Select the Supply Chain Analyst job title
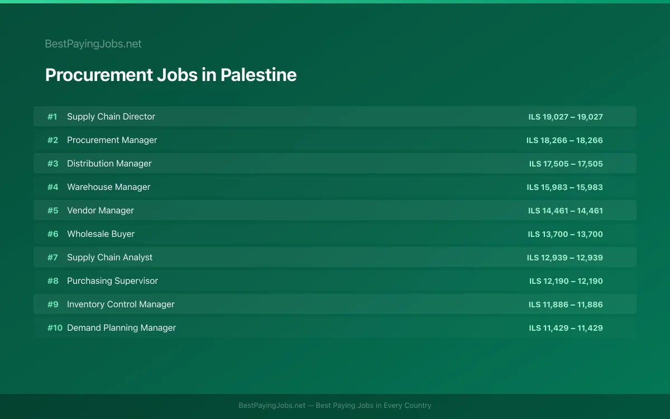 tap(110, 257)
